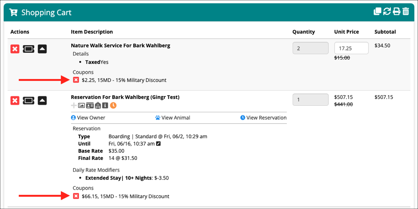Open View Animal link
This screenshot has width=418, height=209.
tap(173, 118)
